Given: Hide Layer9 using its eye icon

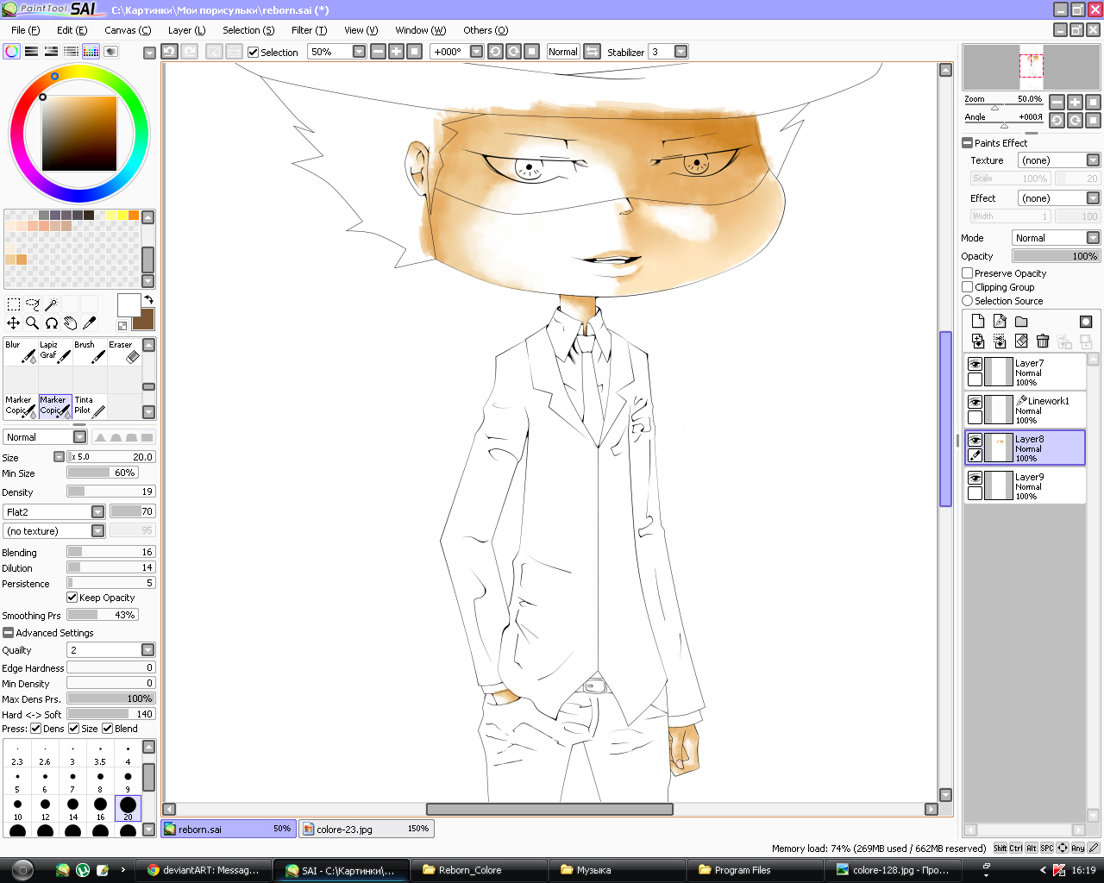Looking at the screenshot, I should pyautogui.click(x=975, y=479).
